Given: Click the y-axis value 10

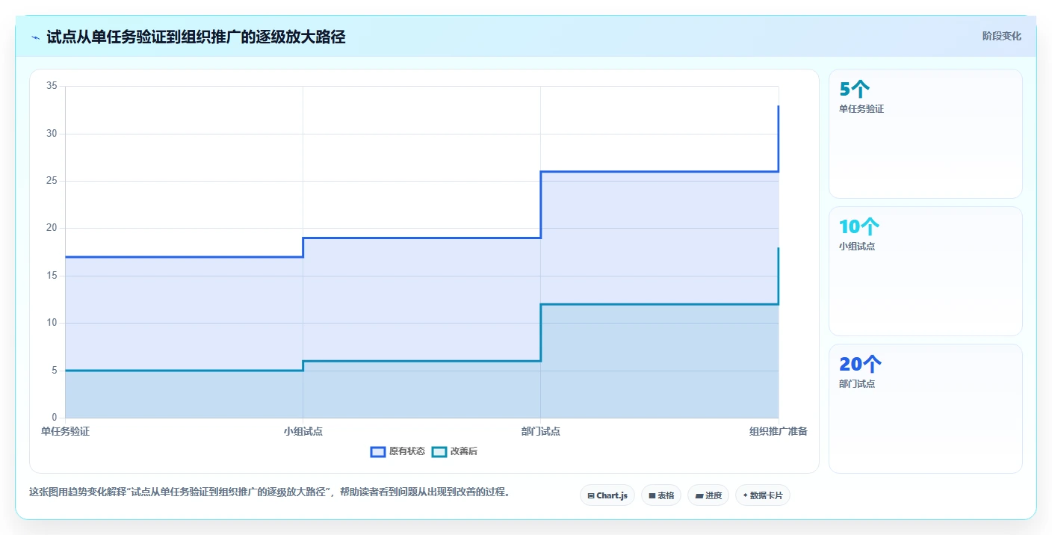Looking at the screenshot, I should [x=52, y=323].
